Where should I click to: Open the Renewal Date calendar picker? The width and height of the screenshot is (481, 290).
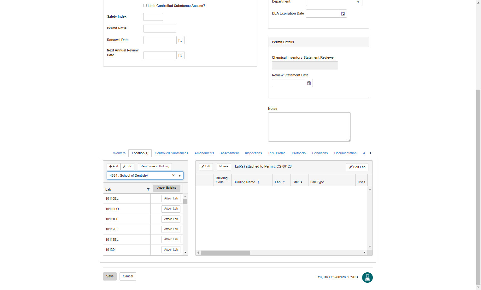tap(180, 40)
